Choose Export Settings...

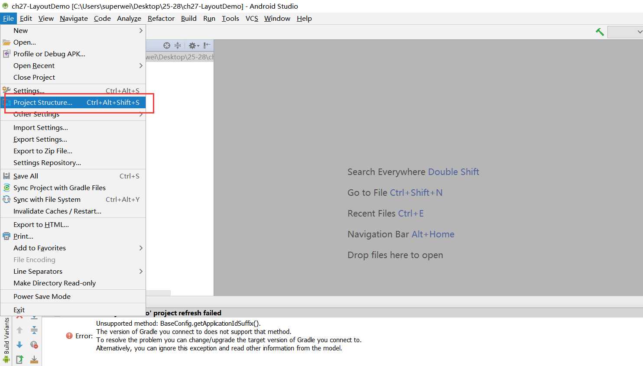click(73, 139)
